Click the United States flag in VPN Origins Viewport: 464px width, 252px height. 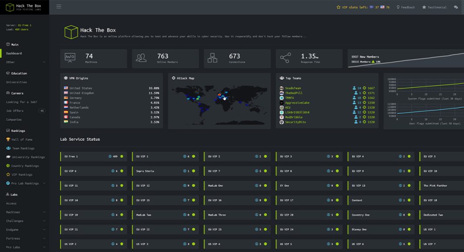[66, 88]
